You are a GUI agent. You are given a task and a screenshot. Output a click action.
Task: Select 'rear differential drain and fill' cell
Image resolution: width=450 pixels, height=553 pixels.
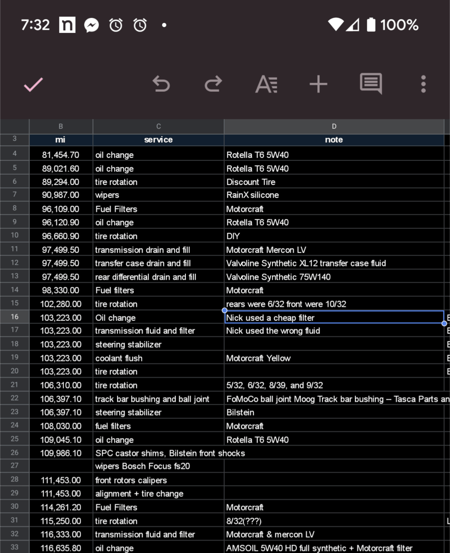159,277
